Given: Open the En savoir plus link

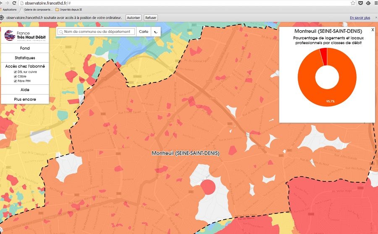Looking at the screenshot, I should pyautogui.click(x=360, y=18).
